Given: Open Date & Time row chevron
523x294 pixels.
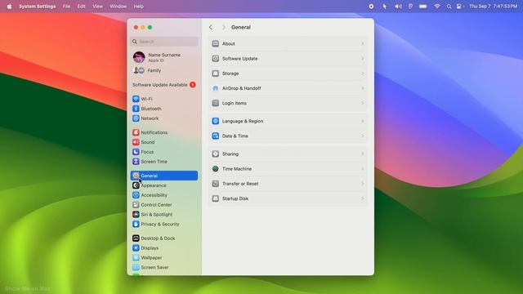Looking at the screenshot, I should 363,136.
